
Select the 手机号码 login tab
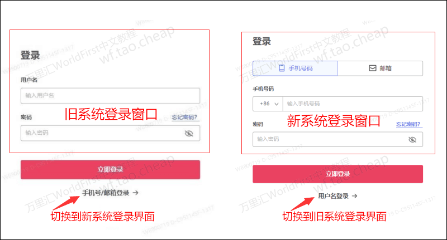click(296, 68)
